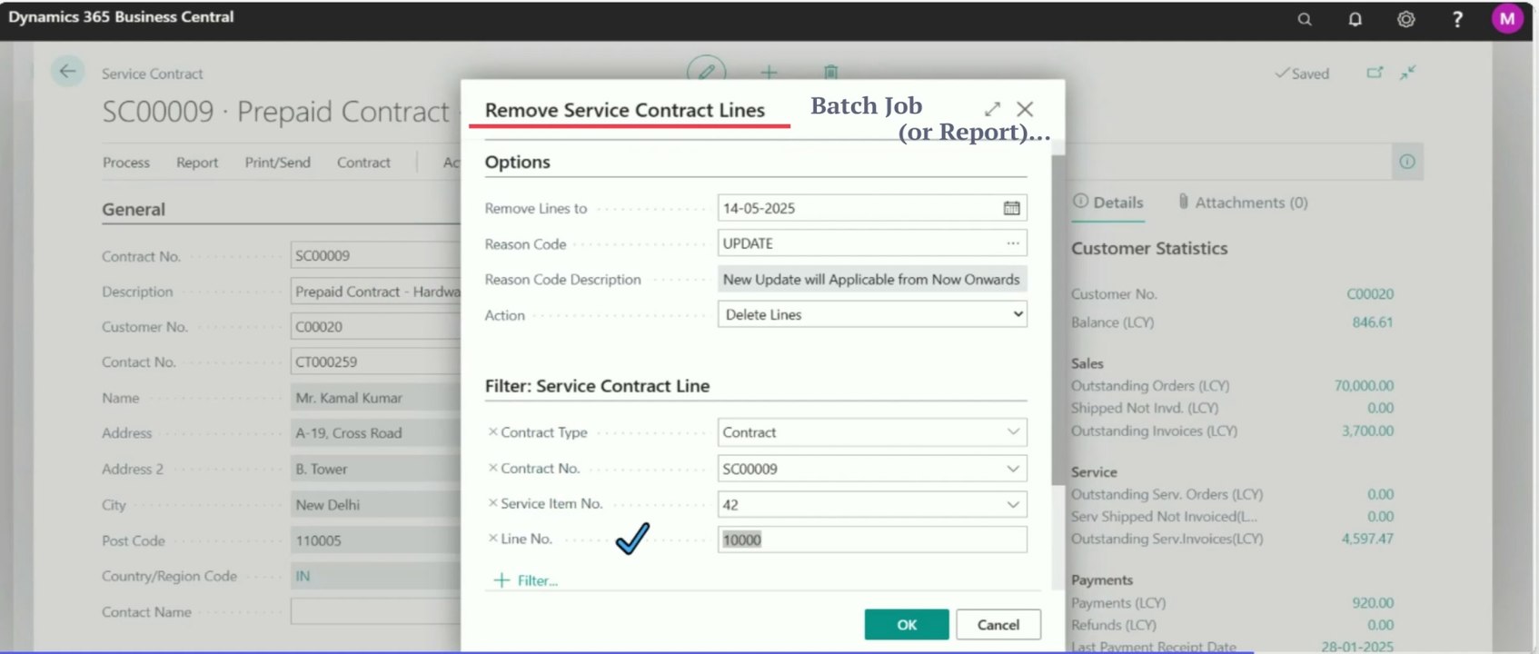Open the search magnifier in top bar
This screenshot has height=654, width=1539.
coord(1304,19)
